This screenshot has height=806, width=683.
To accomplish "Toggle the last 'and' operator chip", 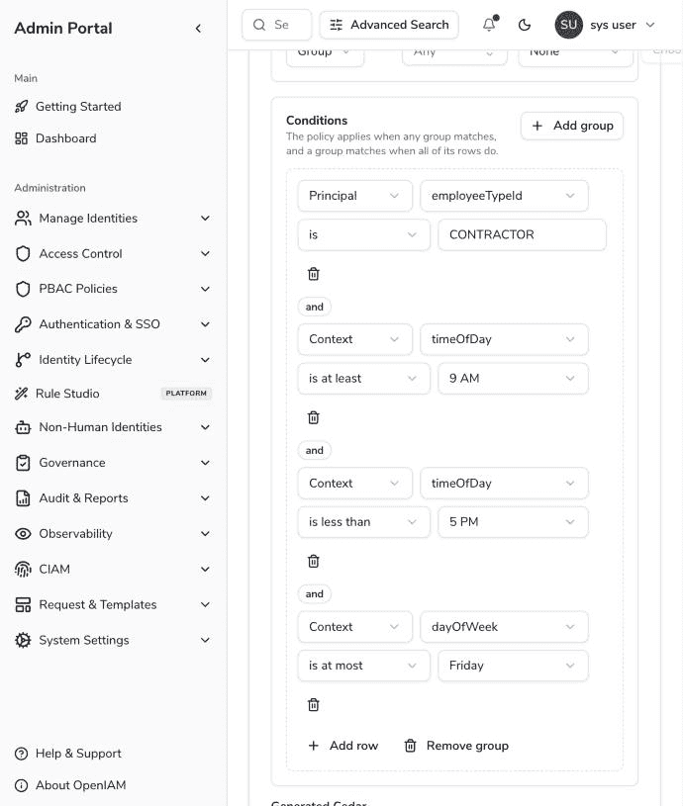I will click(314, 593).
